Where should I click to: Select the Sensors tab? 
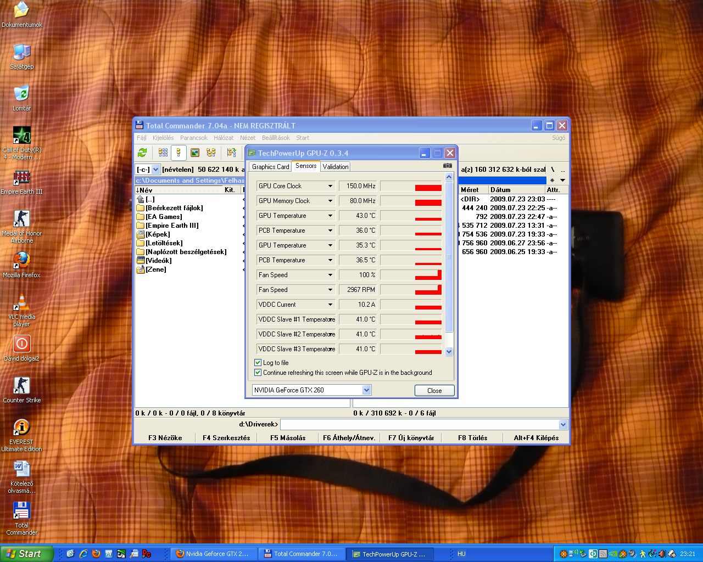[x=306, y=166]
